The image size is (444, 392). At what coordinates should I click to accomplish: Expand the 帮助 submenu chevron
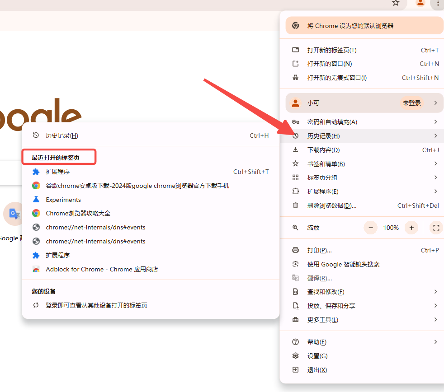tap(435, 342)
